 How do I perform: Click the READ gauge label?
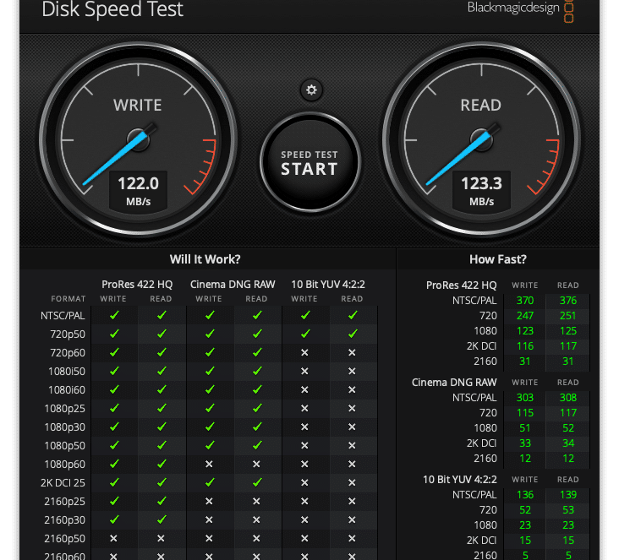481,106
